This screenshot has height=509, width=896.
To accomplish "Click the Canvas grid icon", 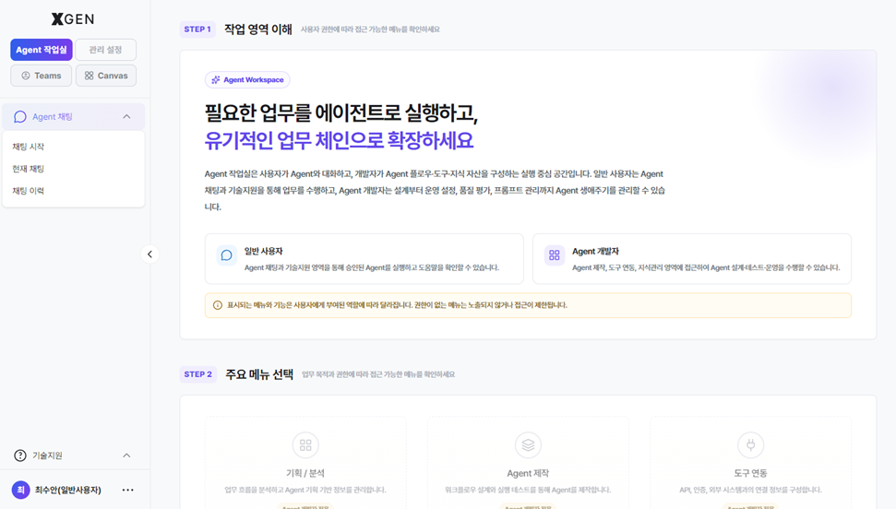I will click(90, 76).
